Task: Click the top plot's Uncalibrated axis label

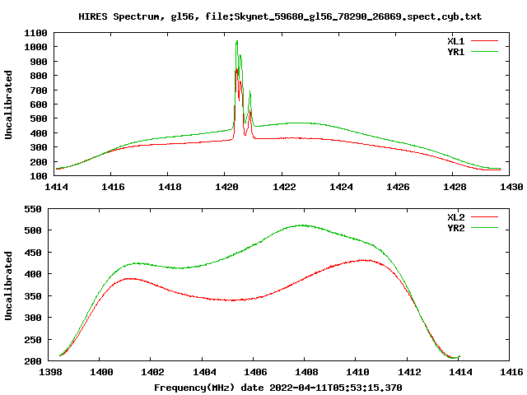Action: pyautogui.click(x=8, y=105)
